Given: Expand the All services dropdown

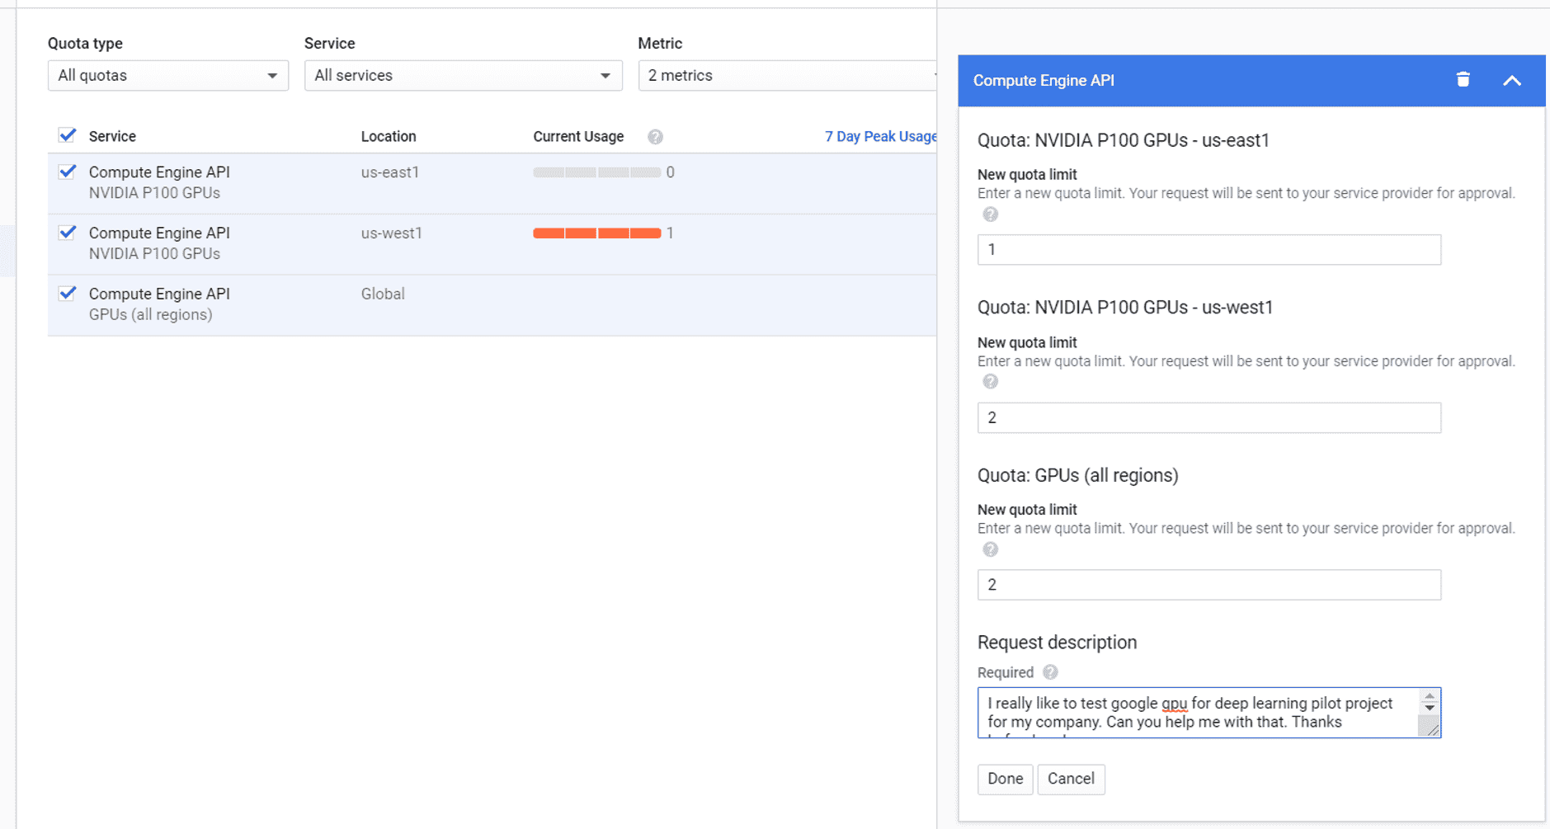Looking at the screenshot, I should [x=463, y=75].
